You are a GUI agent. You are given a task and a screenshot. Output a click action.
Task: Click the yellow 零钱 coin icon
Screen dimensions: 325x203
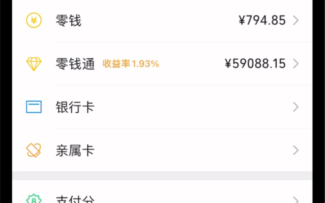34,20
